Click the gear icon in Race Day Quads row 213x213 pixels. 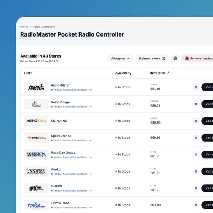click(x=196, y=154)
